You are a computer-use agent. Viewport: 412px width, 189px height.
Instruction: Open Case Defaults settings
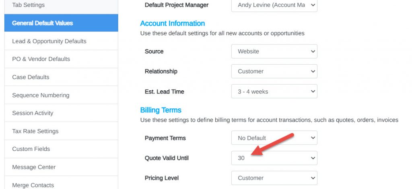[61, 77]
